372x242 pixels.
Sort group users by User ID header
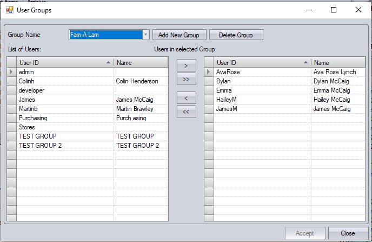click(x=262, y=63)
